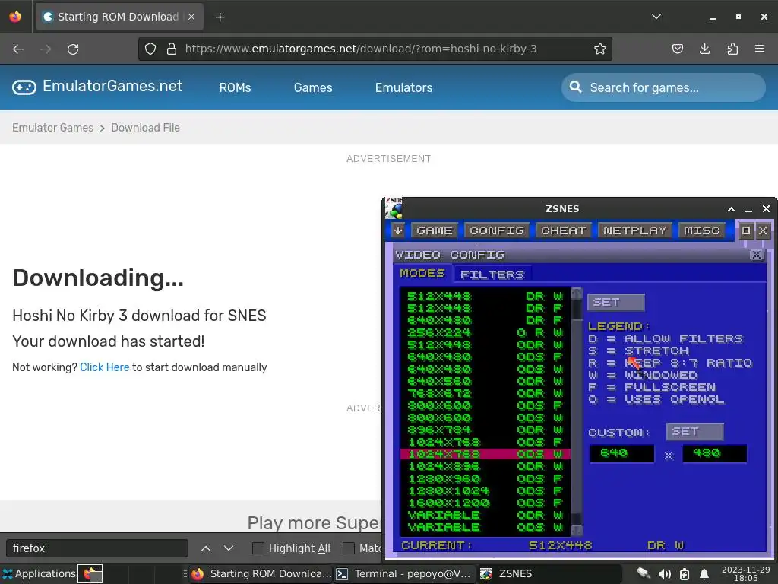This screenshot has width=778, height=584.
Task: Open the volume control in tray
Action: [664, 574]
